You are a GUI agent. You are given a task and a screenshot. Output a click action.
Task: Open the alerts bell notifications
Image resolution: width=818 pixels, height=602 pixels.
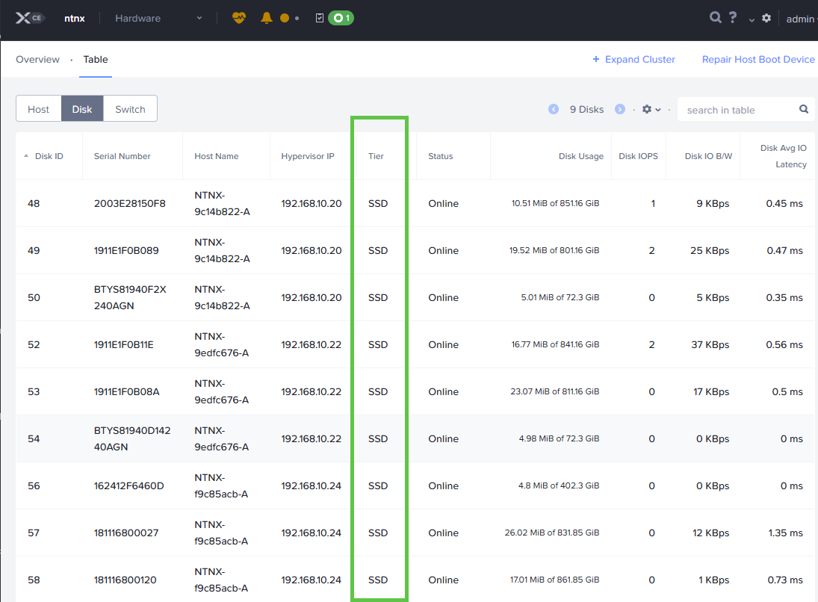point(266,17)
